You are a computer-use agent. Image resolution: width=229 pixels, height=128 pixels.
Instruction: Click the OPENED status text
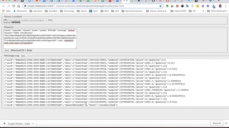pos(16,22)
